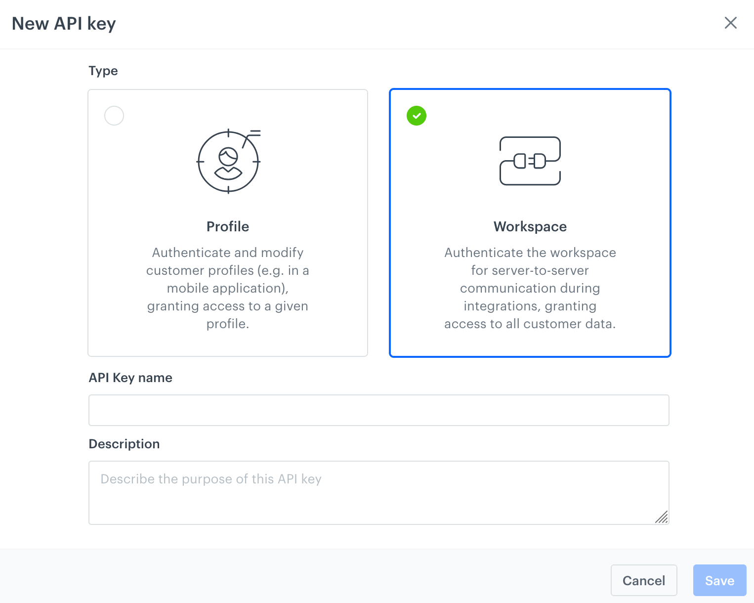Click inside the API Key name field
Image resolution: width=754 pixels, height=603 pixels.
click(378, 410)
